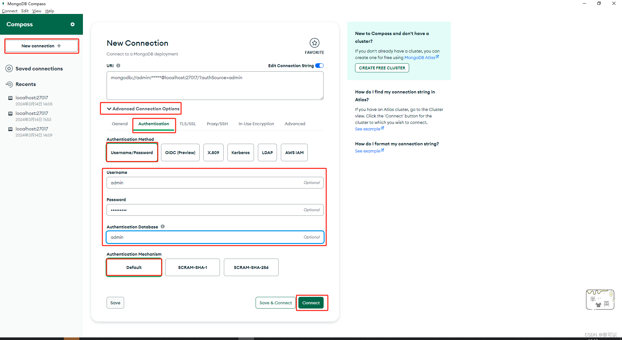Click the info icon next to URI

pyautogui.click(x=118, y=65)
